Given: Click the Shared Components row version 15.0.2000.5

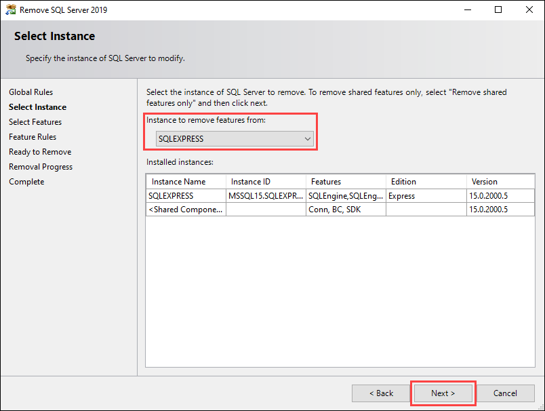Looking at the screenshot, I should click(x=500, y=210).
